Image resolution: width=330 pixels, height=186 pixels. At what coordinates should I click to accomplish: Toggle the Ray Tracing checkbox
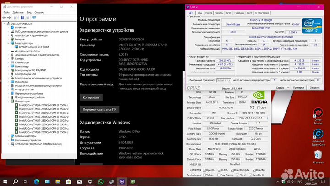click(219, 175)
